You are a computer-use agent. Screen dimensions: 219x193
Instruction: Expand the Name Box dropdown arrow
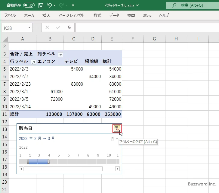[x=29, y=27]
